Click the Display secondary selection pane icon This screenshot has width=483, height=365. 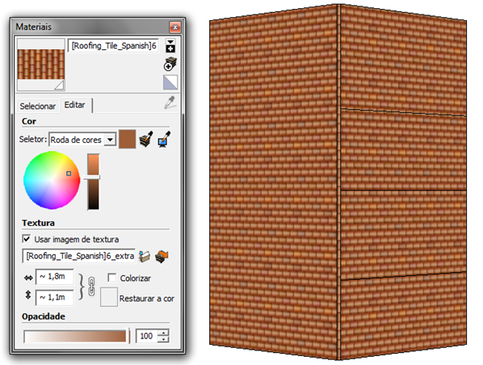coord(170,46)
